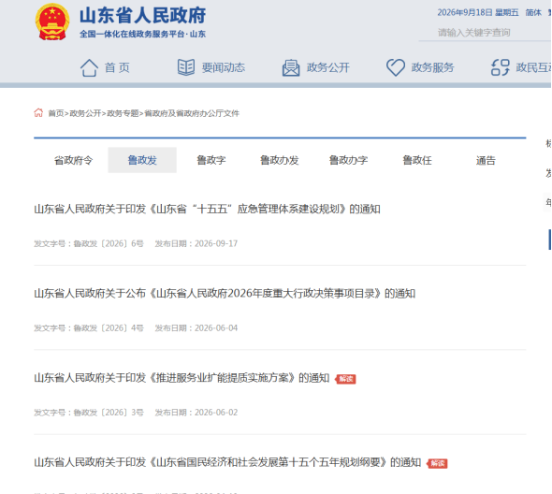Click the open book news icon
Image resolution: width=552 pixels, height=494 pixels.
click(186, 67)
